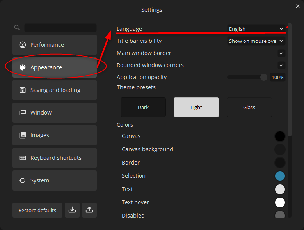Click the Restore defaults button
Screen dimensions: 304x230
click(37, 210)
